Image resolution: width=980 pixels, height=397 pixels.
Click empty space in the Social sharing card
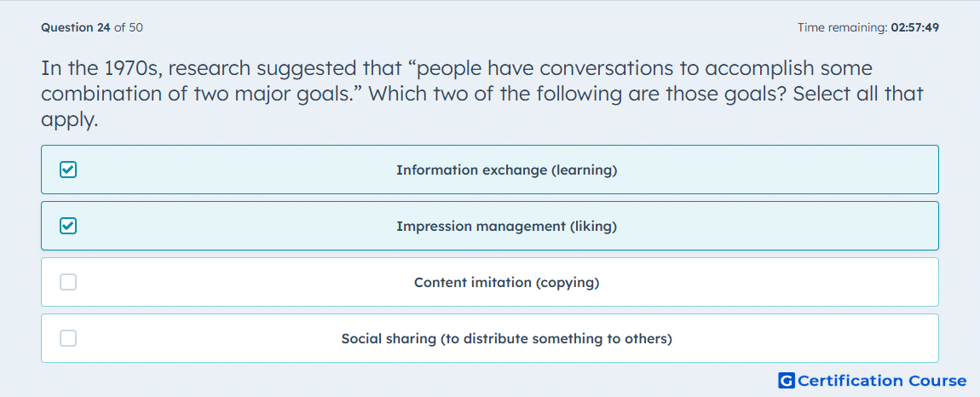coord(812,338)
